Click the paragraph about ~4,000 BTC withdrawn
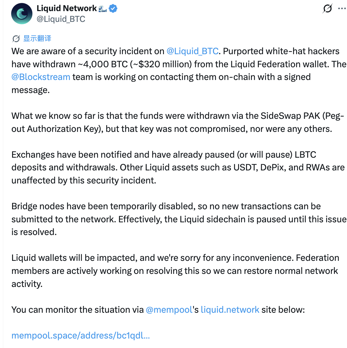Viewport: 347px width, 348px height. [x=179, y=71]
